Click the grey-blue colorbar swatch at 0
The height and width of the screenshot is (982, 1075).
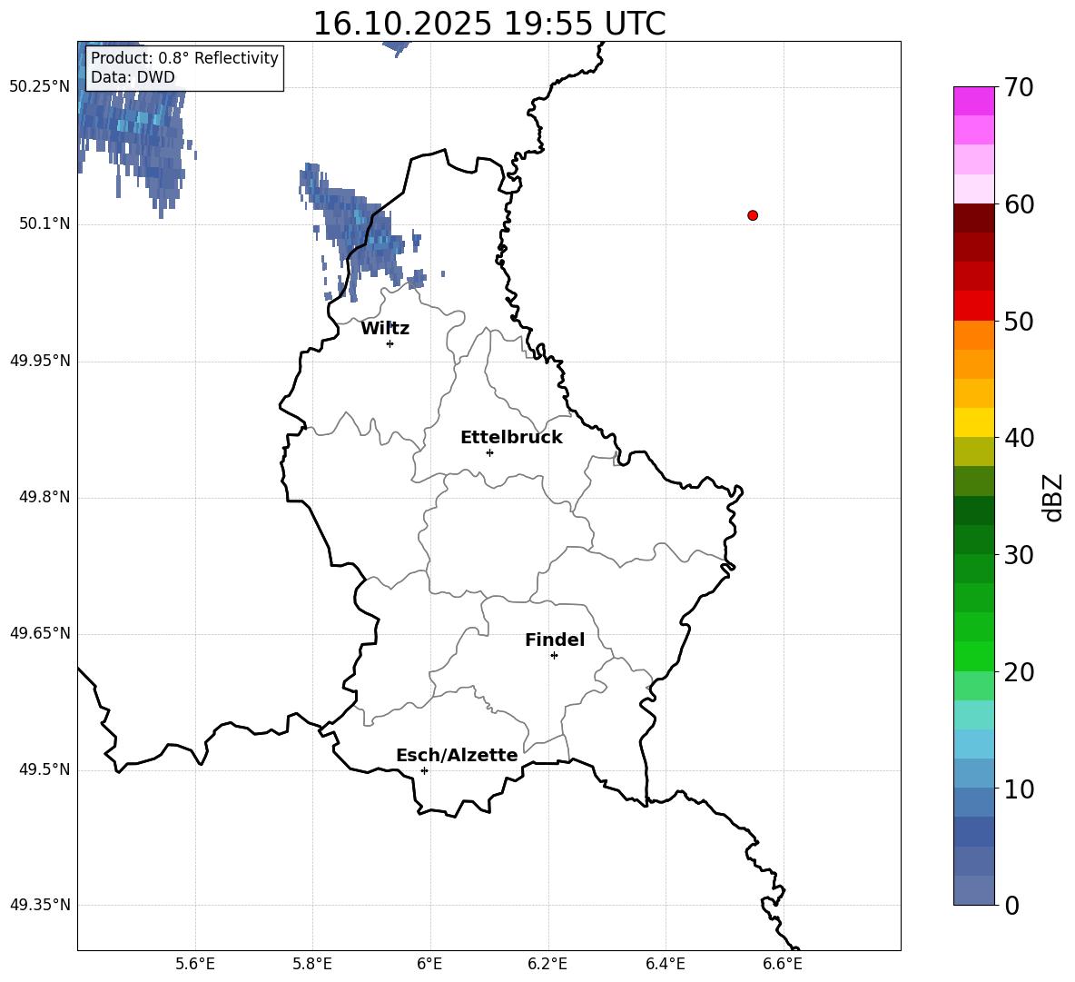tap(973, 890)
